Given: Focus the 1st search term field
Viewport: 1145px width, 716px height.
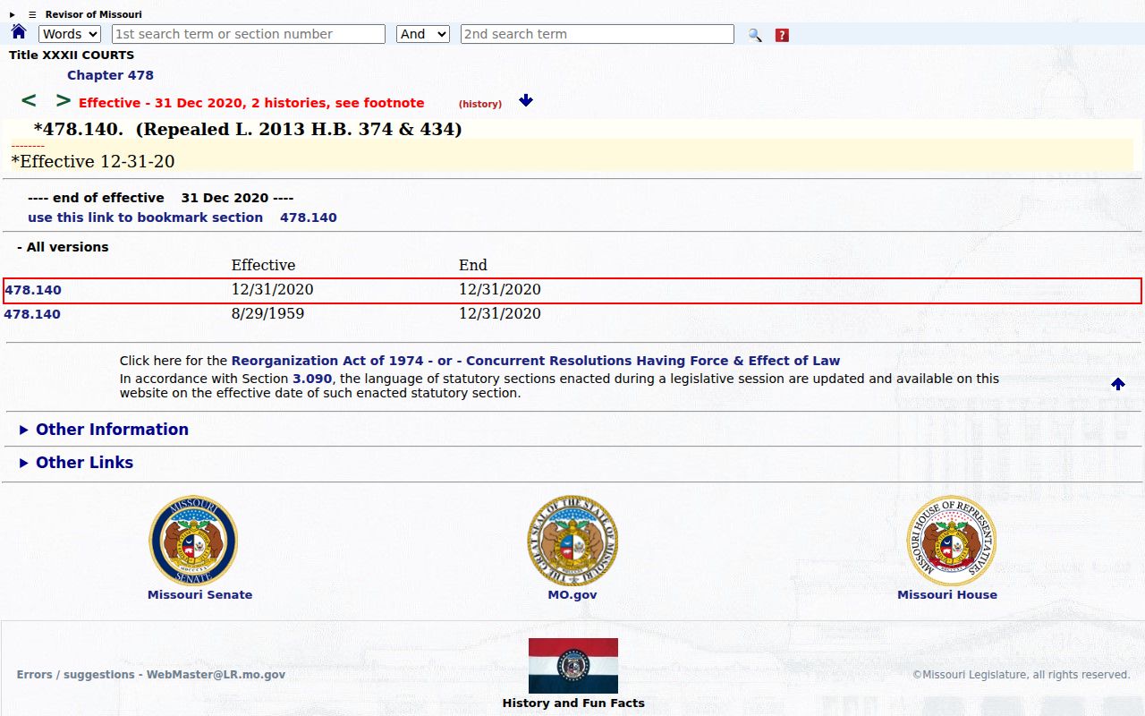Looking at the screenshot, I should [249, 34].
